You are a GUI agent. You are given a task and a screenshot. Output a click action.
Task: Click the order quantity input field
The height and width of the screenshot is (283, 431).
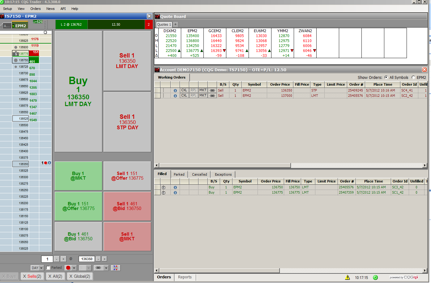[47, 259]
